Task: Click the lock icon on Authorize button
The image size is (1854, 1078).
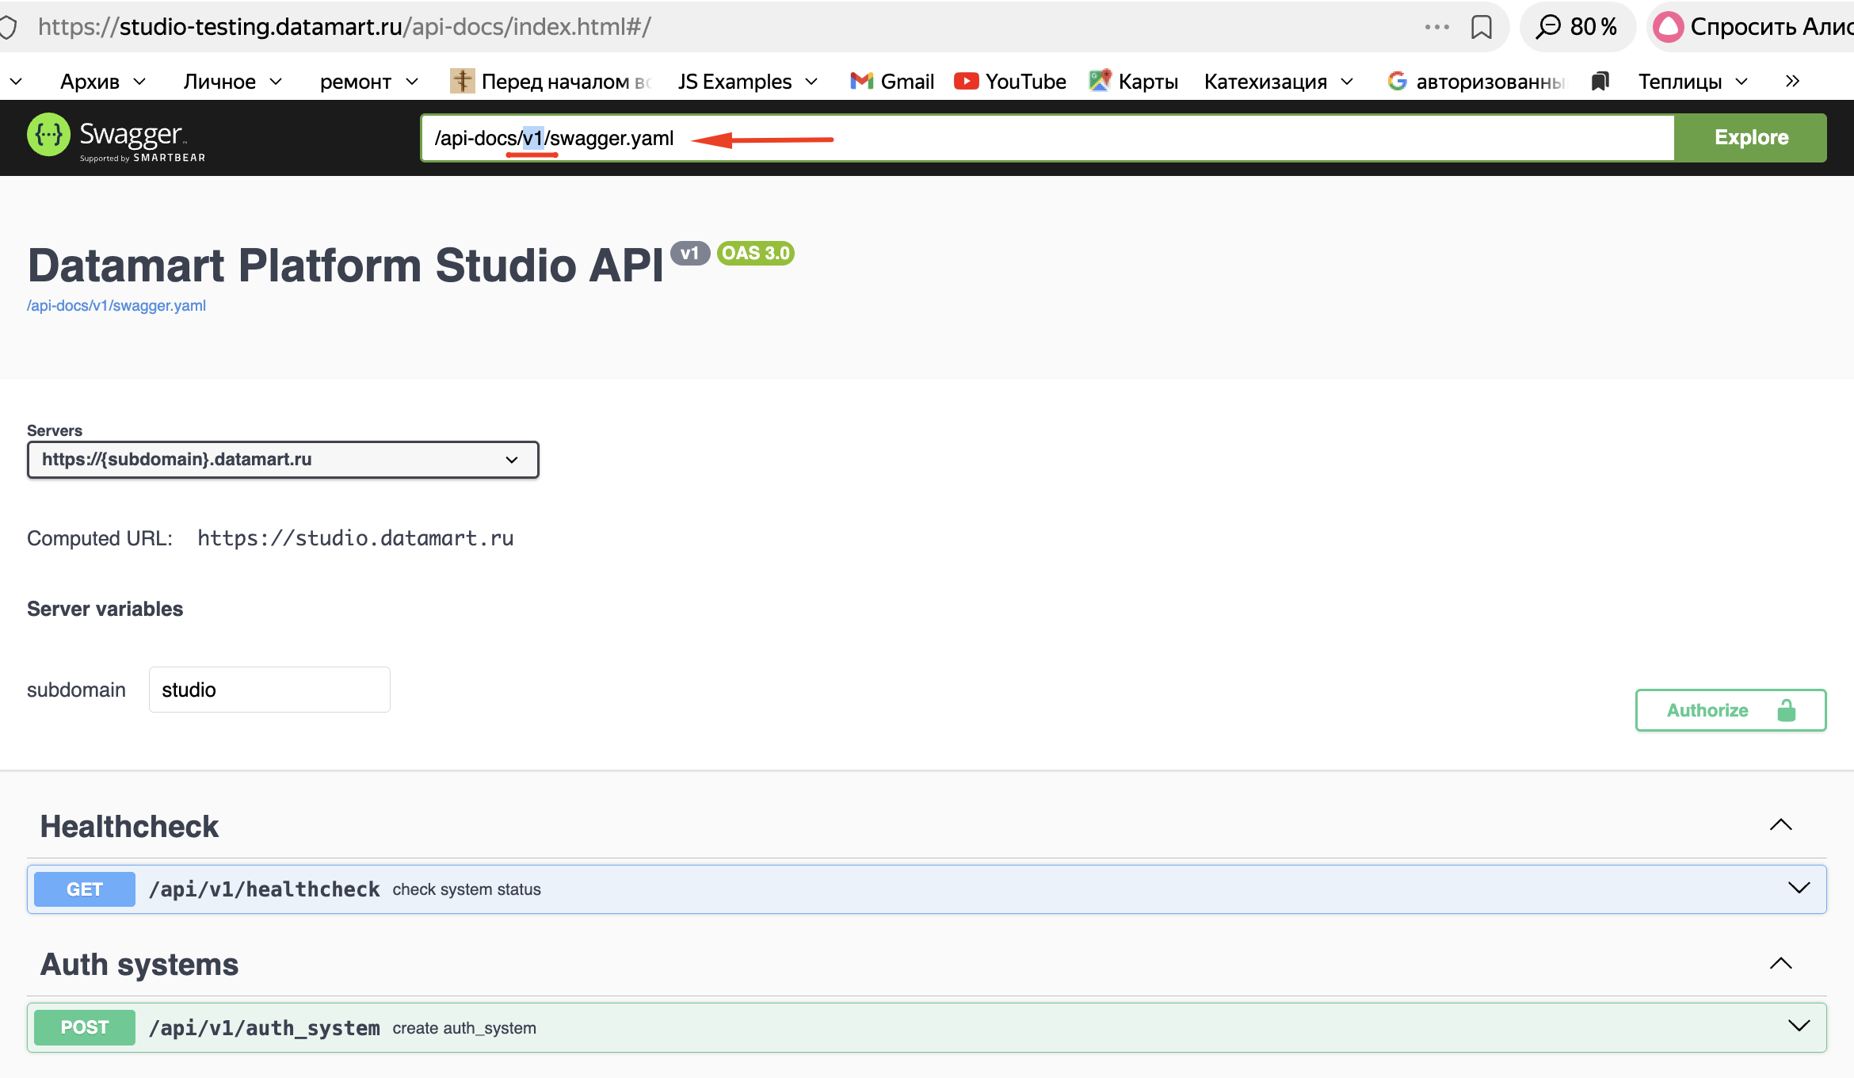Action: point(1787,710)
